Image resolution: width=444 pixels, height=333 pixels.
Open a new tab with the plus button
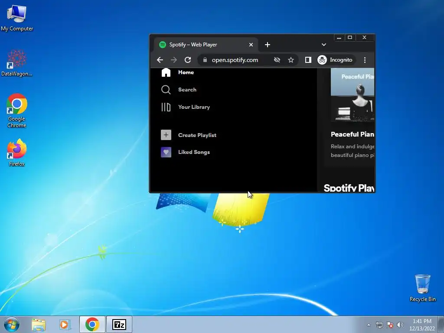(x=267, y=45)
